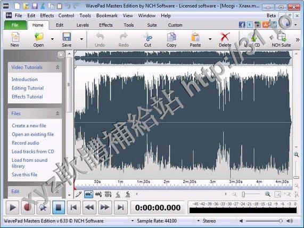Click the green File ribbon button
The width and height of the screenshot is (304, 228).
point(15,25)
